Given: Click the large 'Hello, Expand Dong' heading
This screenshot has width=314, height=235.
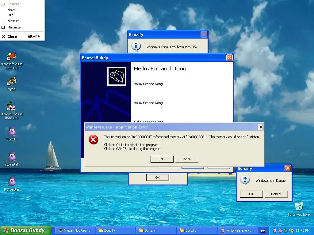Looking at the screenshot, I should point(160,69).
